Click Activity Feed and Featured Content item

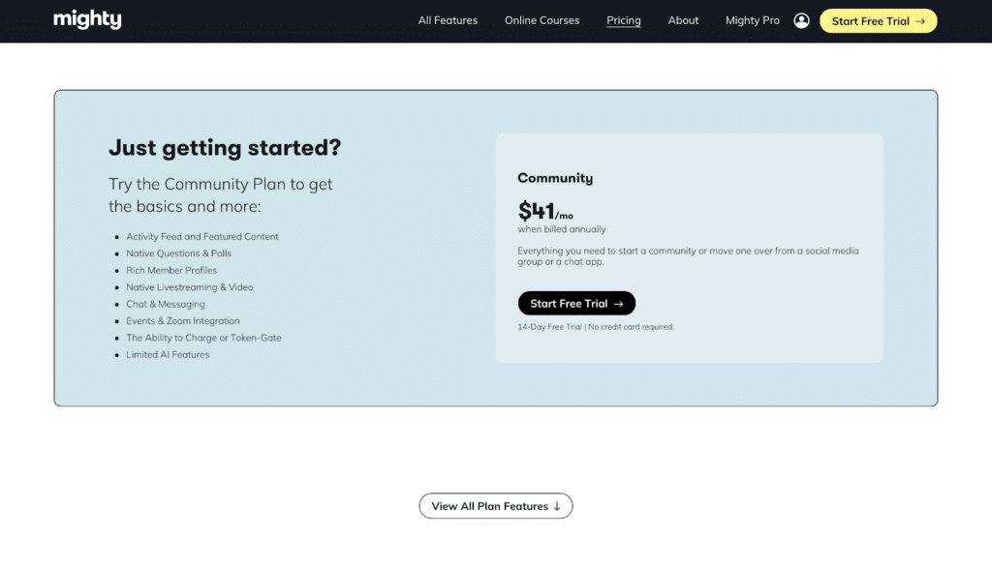tap(201, 236)
